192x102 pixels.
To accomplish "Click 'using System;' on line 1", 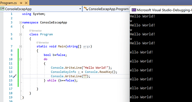I will click(x=34, y=14).
